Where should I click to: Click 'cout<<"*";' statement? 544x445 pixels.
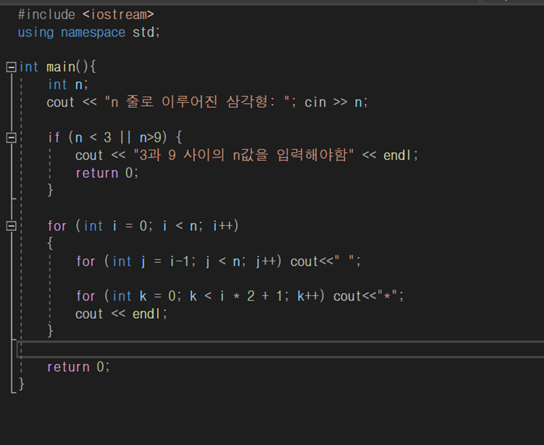point(369,296)
